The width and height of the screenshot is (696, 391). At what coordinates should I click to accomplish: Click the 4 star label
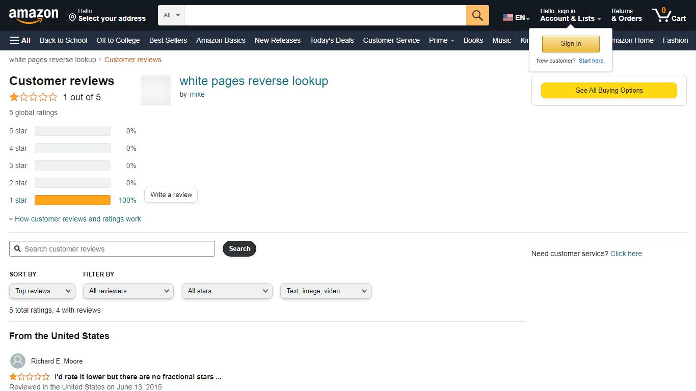click(18, 148)
